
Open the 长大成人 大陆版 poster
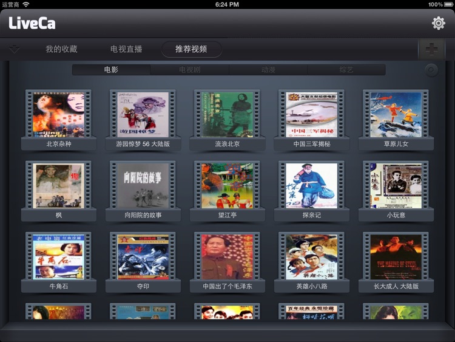pos(396,257)
